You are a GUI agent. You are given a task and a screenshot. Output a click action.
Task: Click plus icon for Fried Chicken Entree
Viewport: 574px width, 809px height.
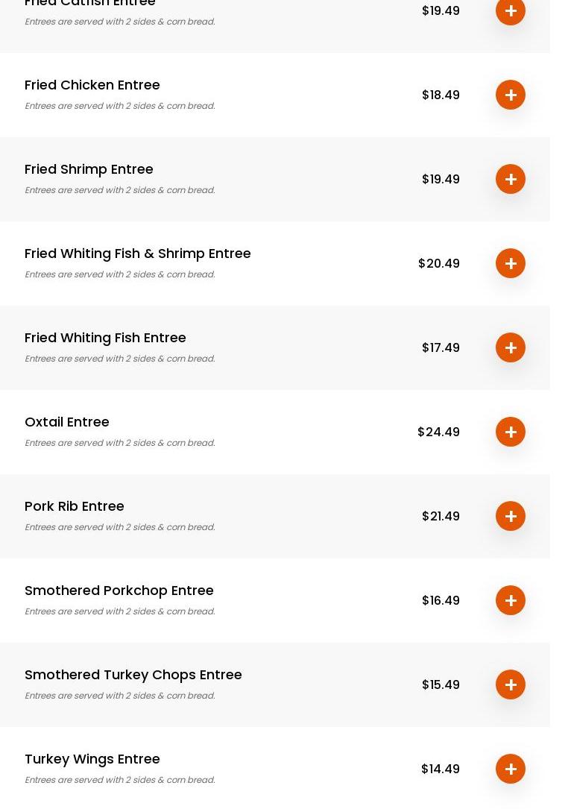click(x=511, y=95)
